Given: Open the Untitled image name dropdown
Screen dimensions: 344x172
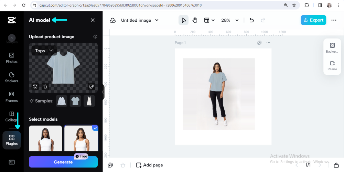Looking at the screenshot, I should point(140,20).
